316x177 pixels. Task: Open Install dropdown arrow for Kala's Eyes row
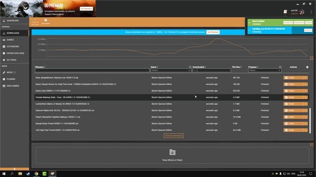[x=306, y=91]
